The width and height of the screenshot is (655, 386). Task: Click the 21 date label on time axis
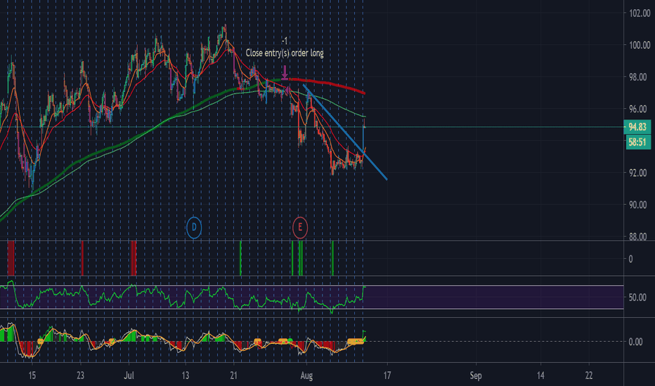233,375
